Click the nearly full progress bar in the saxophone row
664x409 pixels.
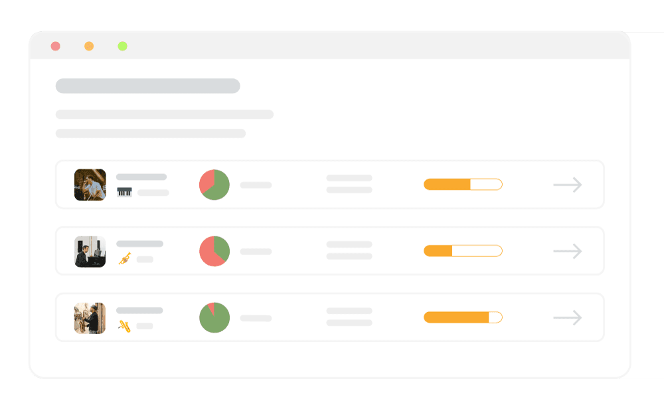tap(463, 317)
